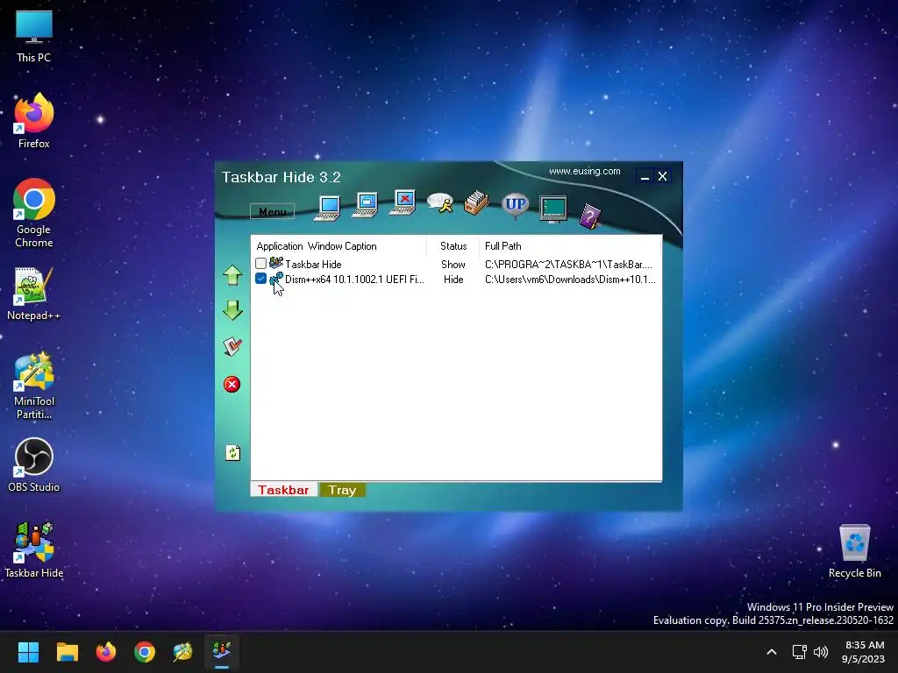This screenshot has height=673, width=898.
Task: Click the Status column header
Action: coord(453,246)
